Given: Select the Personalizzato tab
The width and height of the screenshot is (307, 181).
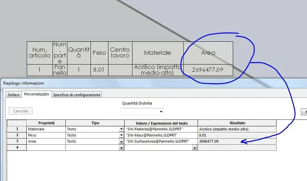Looking at the screenshot, I should point(36,94).
